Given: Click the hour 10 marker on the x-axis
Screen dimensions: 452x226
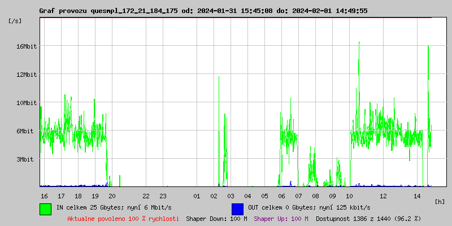Looking at the screenshot, I should coord(349,195).
